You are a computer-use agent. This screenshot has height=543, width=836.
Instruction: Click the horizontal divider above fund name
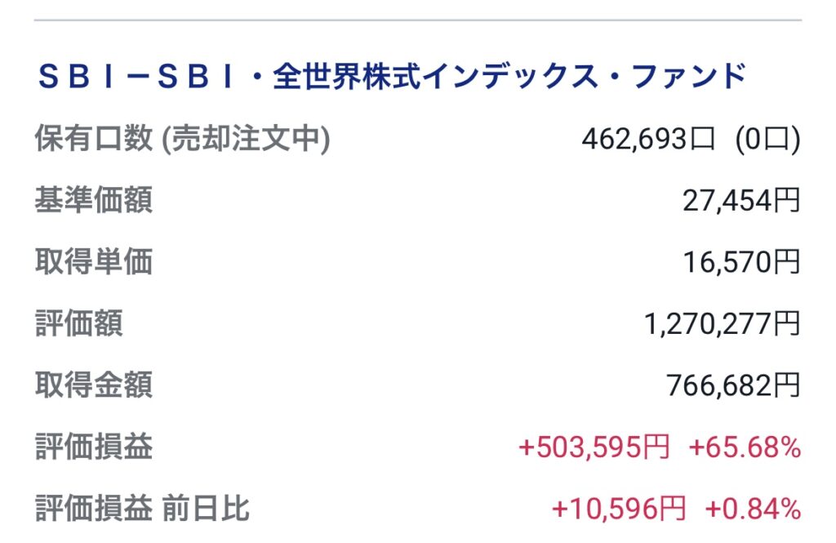tap(418, 20)
